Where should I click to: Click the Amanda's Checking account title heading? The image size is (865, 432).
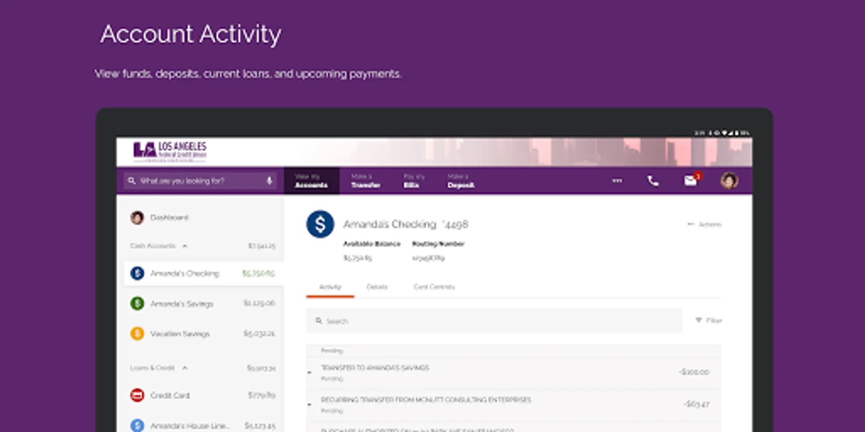[406, 224]
